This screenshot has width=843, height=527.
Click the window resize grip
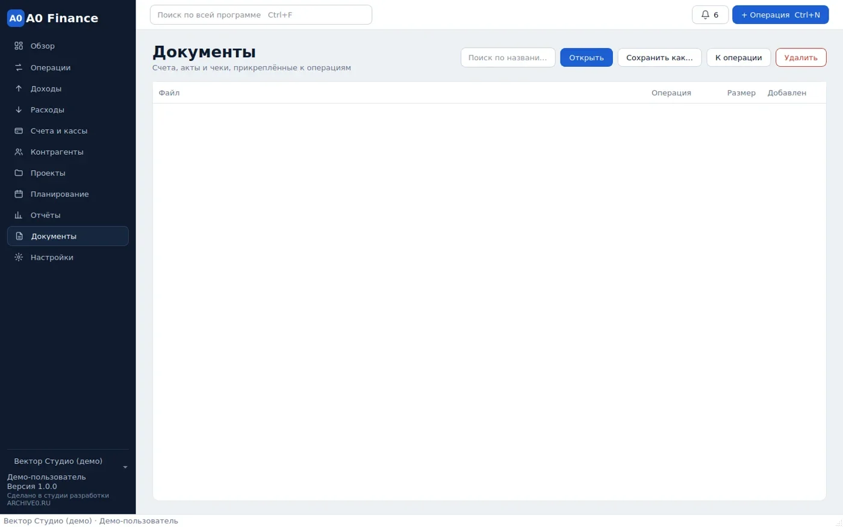point(838,522)
